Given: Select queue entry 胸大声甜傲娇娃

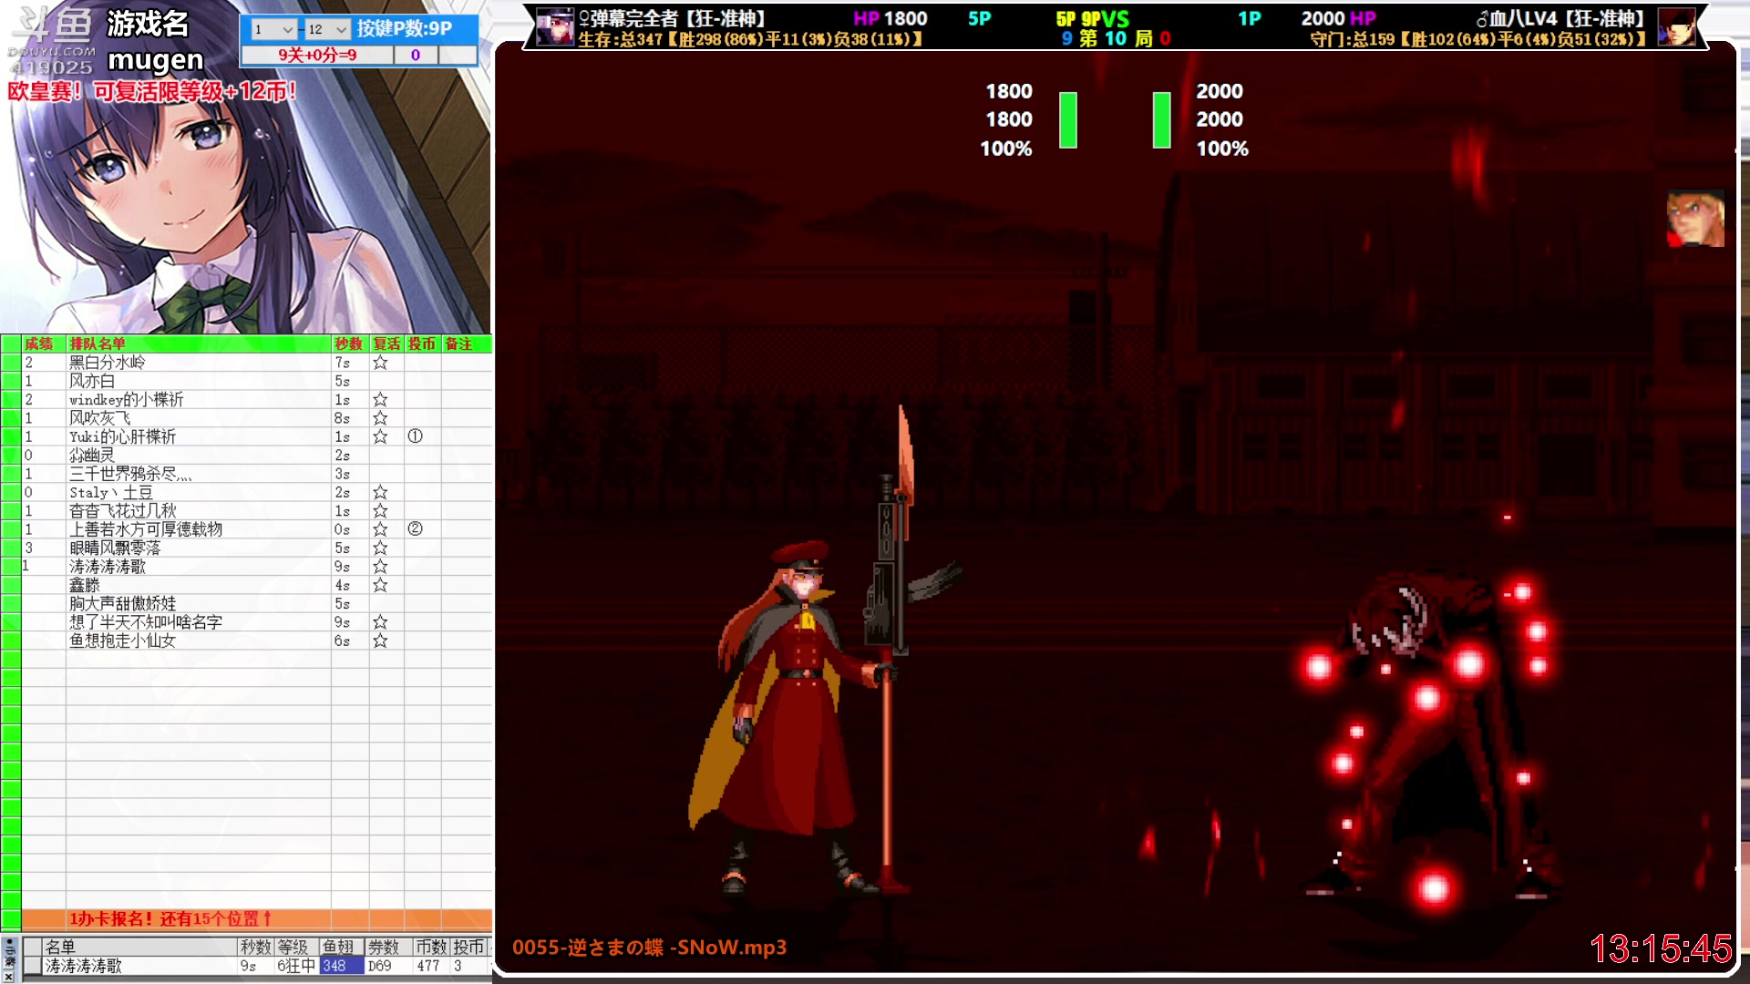Looking at the screenshot, I should coord(123,604).
